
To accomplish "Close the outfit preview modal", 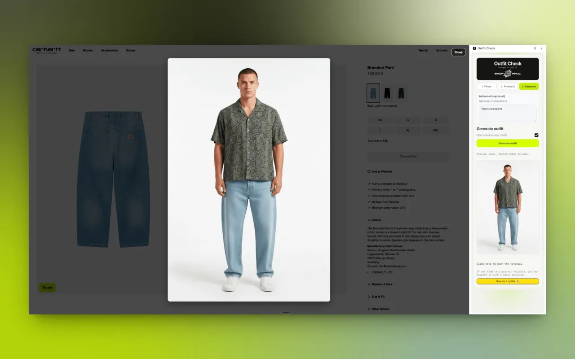I will coord(458,52).
